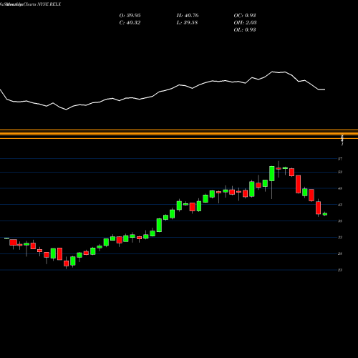Click the end of the white line chart
The image size is (358, 358).
point(324,89)
